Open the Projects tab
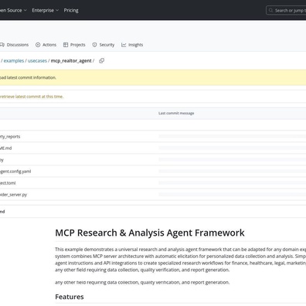 pos(74,45)
